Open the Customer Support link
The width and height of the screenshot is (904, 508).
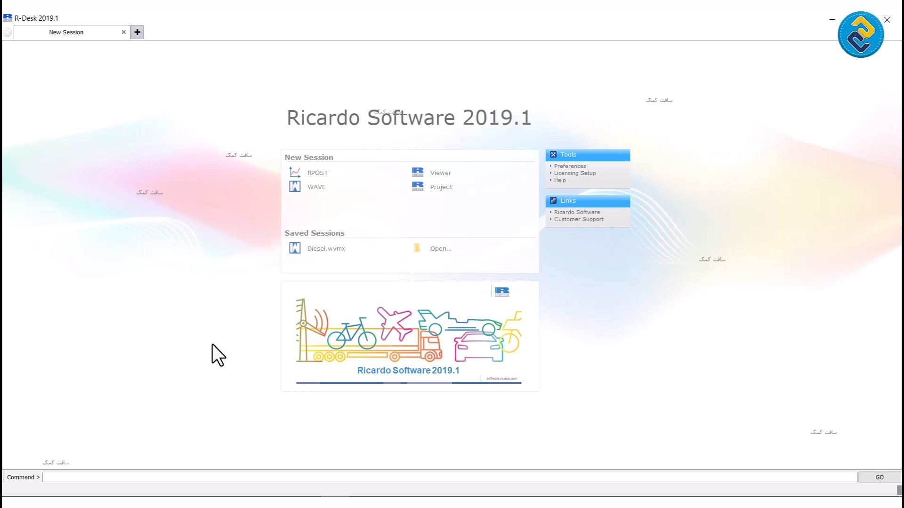click(579, 219)
